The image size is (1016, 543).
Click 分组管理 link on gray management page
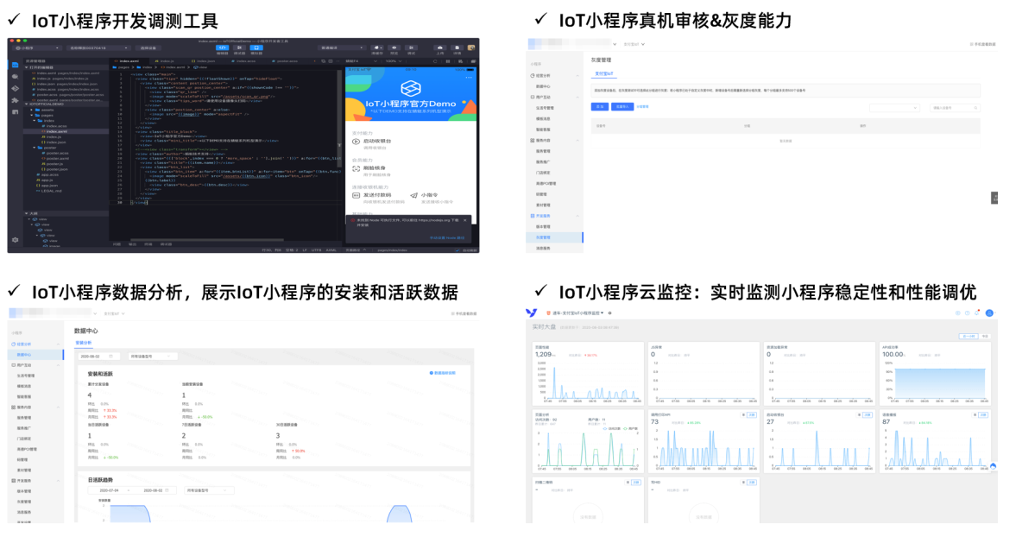tap(642, 107)
